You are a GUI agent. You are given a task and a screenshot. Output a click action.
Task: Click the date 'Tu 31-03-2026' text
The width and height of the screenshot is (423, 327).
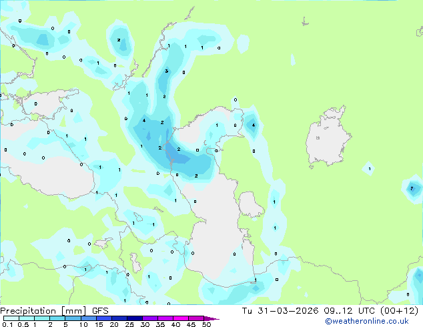pyautogui.click(x=280, y=311)
